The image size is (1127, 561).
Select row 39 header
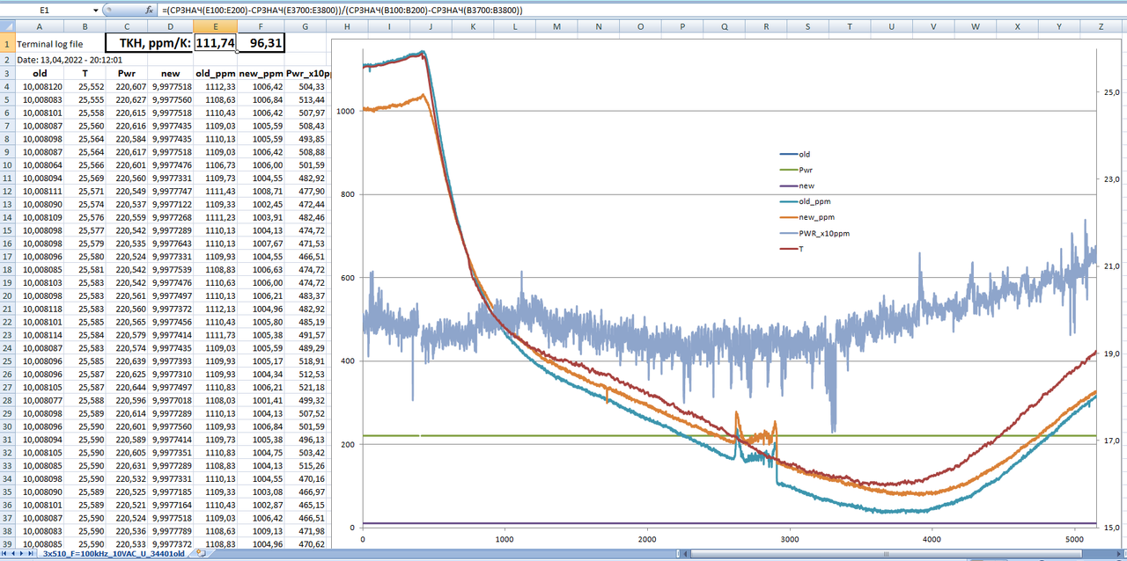(7, 544)
